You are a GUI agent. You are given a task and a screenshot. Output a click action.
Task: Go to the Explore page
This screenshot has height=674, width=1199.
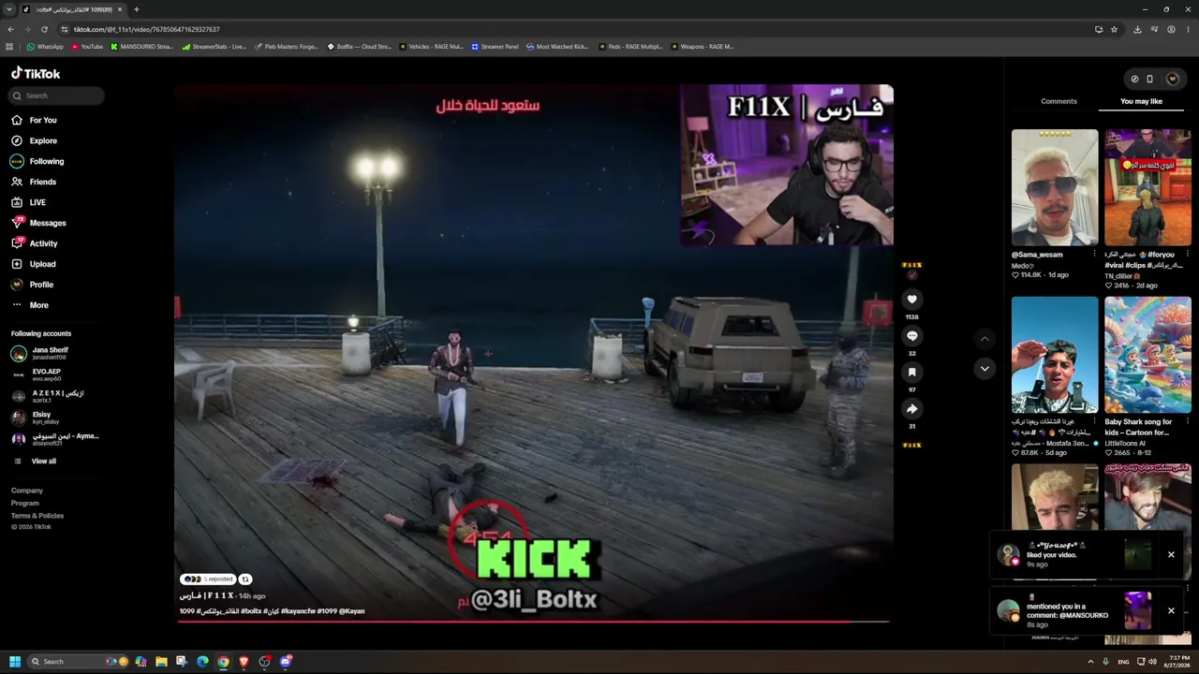34,140
